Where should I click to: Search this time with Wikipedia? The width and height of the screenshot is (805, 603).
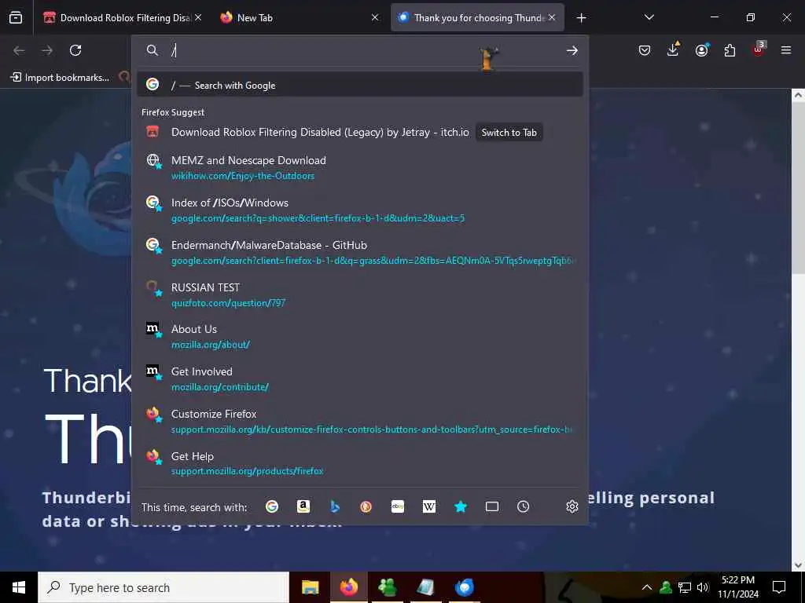pos(429,506)
